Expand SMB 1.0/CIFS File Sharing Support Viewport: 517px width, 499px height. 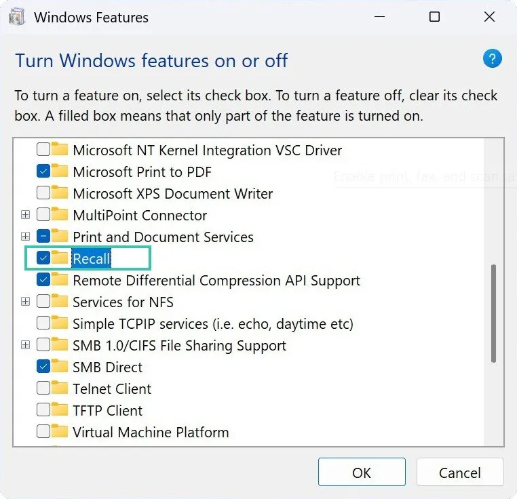point(26,345)
